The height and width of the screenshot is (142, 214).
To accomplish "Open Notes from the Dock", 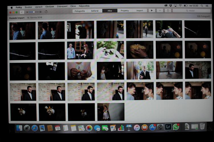I will 73,128.
